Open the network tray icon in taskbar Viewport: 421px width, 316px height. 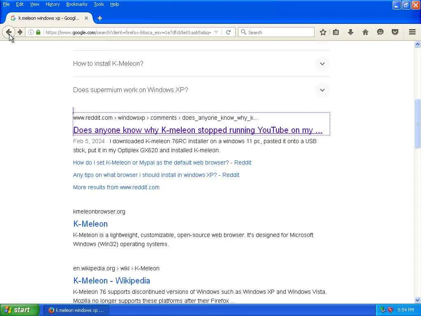tap(383, 310)
